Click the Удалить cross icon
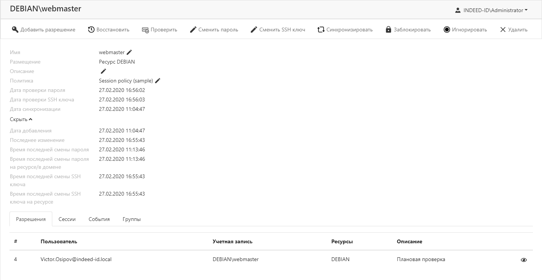This screenshot has width=542, height=280. pos(503,30)
